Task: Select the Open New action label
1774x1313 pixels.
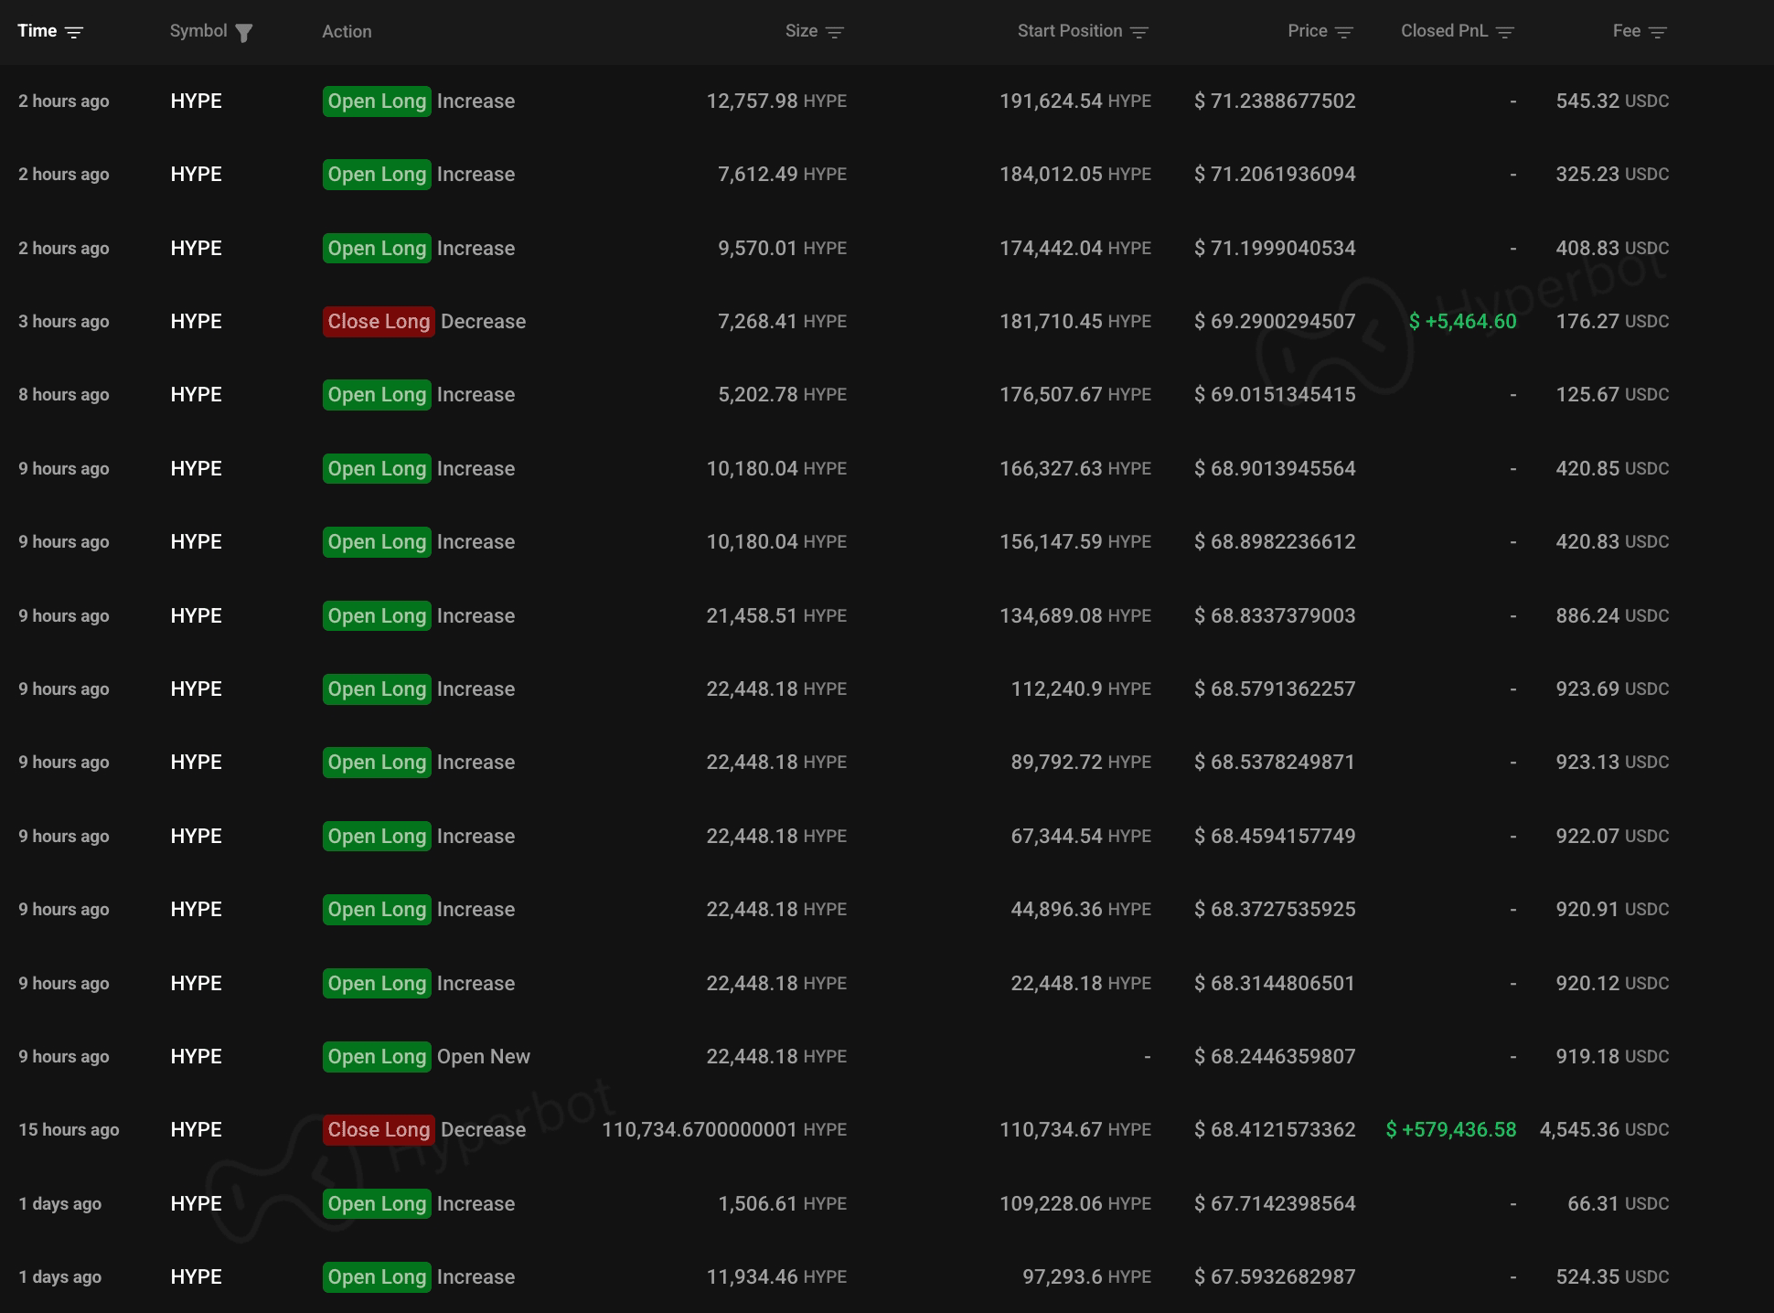Action: (484, 1056)
